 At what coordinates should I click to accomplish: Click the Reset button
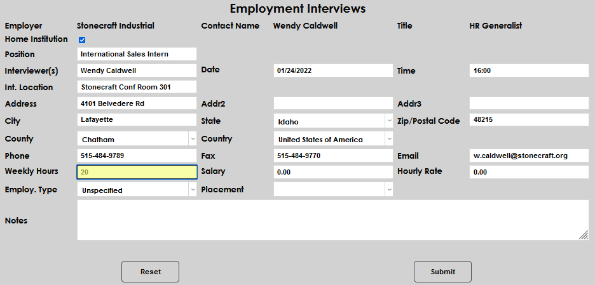point(150,272)
